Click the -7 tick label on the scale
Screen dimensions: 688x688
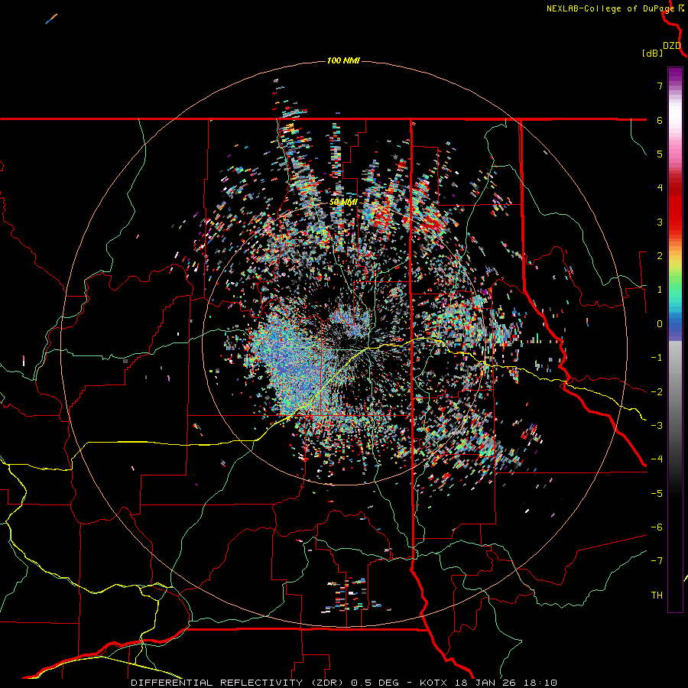(x=657, y=561)
